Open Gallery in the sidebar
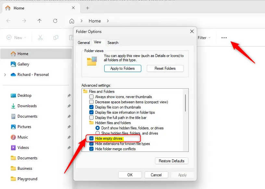This screenshot has width=265, height=189. point(23,64)
